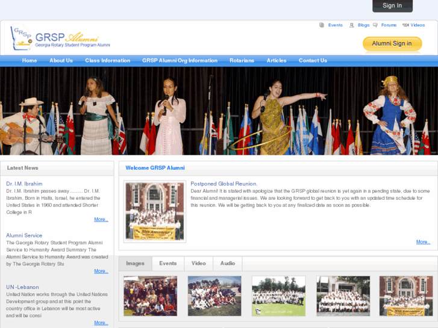438x328 pixels.
Task: Switch to the Video tab
Action: pyautogui.click(x=199, y=264)
